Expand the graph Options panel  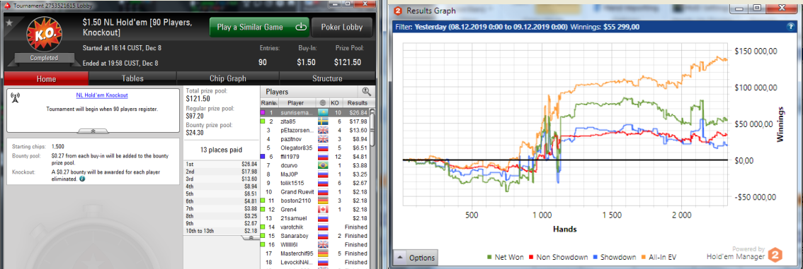coord(416,258)
